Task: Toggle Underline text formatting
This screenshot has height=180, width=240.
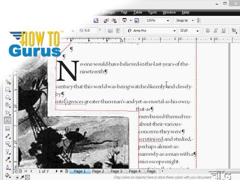Action: coord(223,30)
